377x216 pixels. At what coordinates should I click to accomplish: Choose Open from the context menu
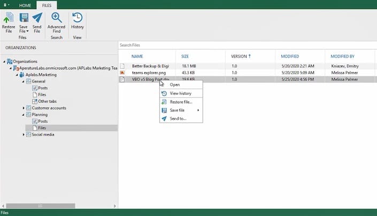pos(174,84)
